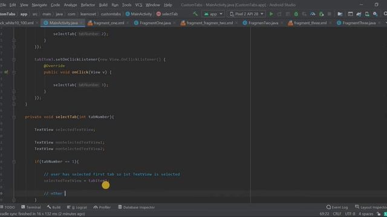This screenshot has width=387, height=217.
Task: Switch to the fragment_fragmen_two.xml tab
Action: point(209,23)
